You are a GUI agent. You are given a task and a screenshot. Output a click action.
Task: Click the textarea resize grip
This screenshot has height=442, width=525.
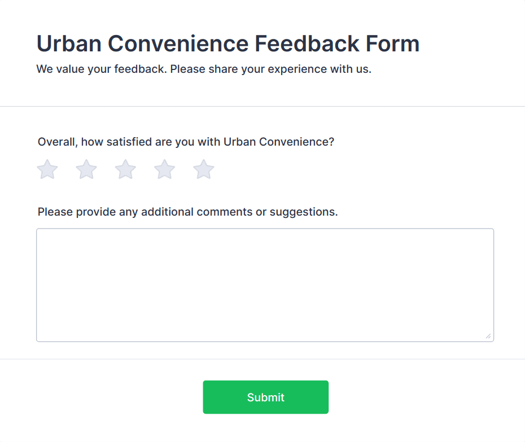tap(488, 336)
